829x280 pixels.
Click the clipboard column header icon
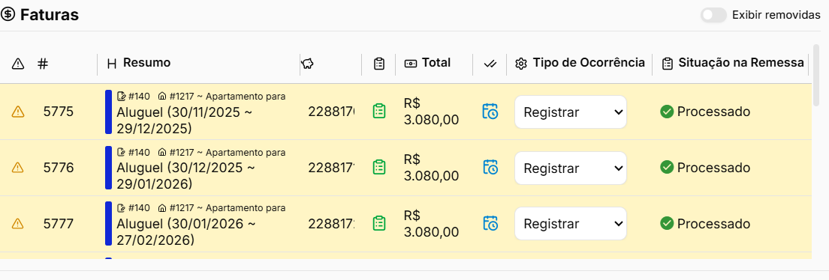(x=379, y=64)
